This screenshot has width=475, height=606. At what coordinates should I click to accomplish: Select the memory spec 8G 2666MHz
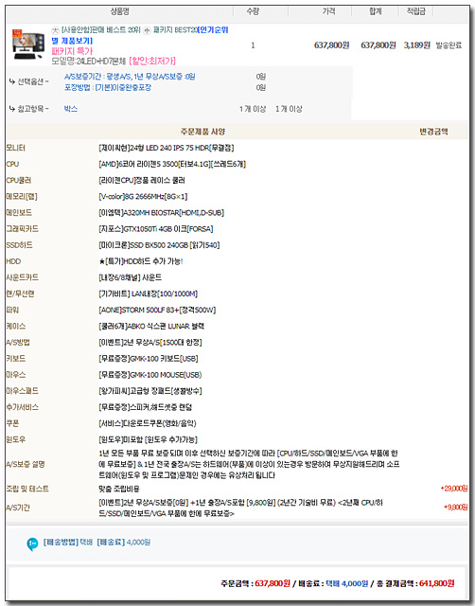point(143,197)
